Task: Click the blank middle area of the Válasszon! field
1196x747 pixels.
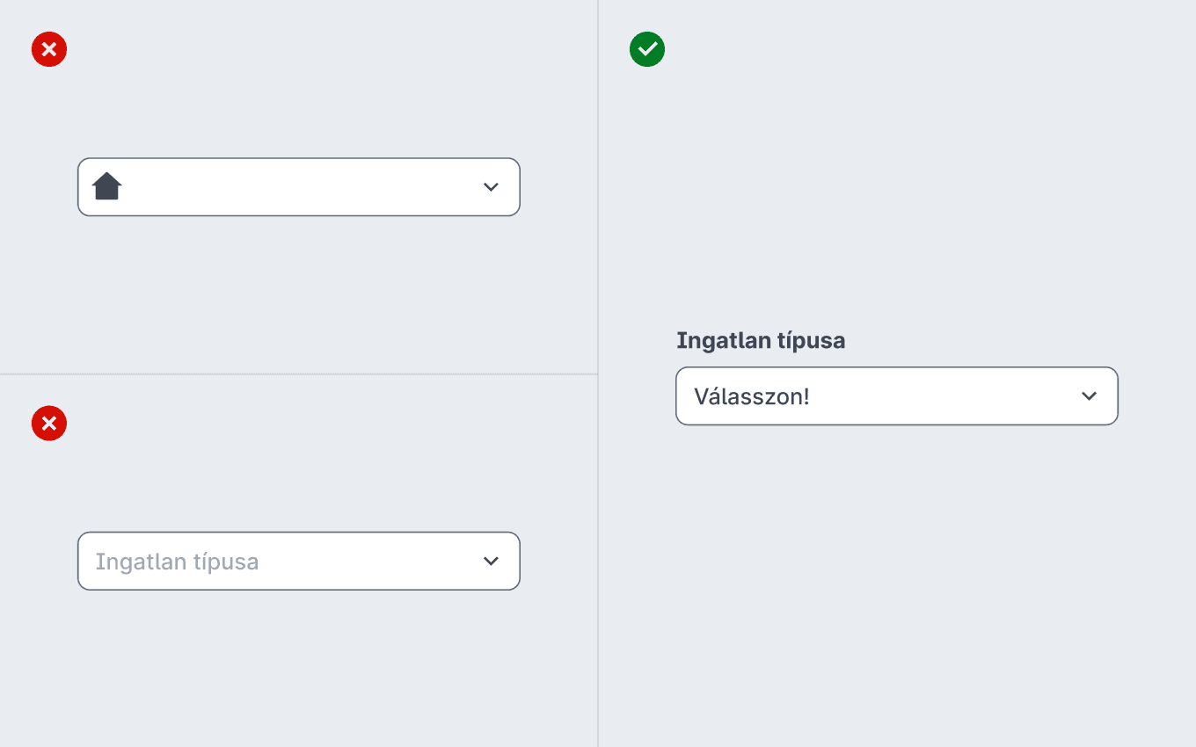Action: click(x=941, y=396)
